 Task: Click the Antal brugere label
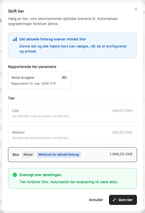click(x=23, y=78)
